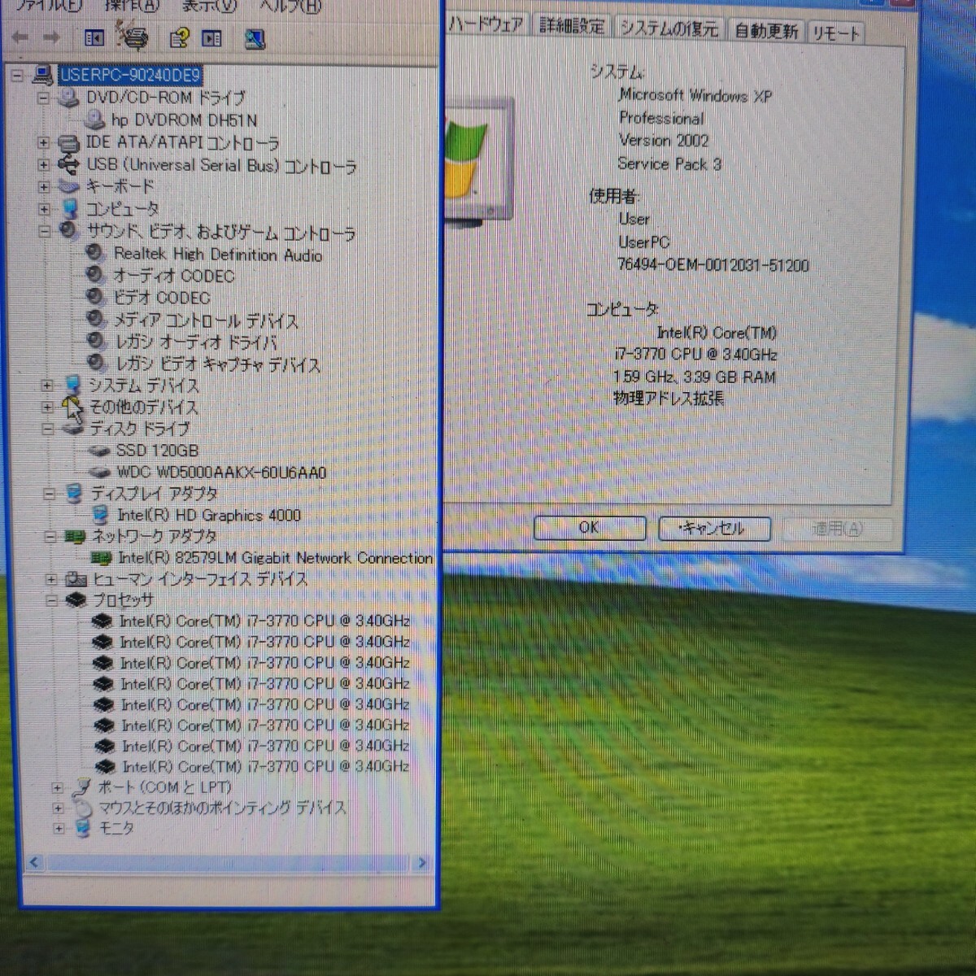
Task: Select the hp DVDROM DH51N drive icon
Action: click(94, 120)
